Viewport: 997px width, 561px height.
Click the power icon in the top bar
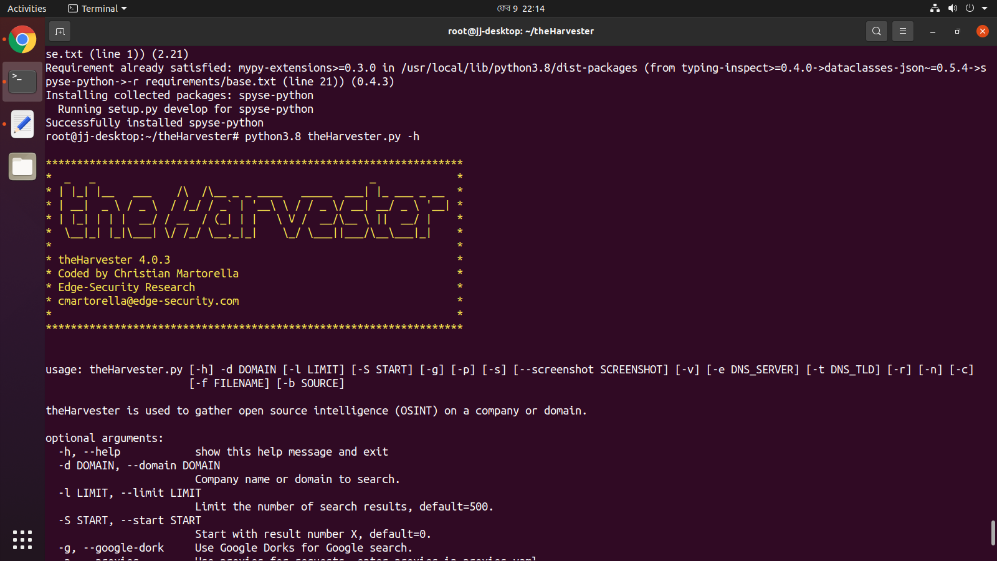pyautogui.click(x=970, y=8)
